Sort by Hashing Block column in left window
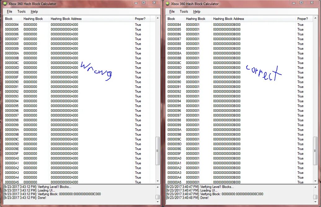Viewport: 321px width, 207px height. (x=35, y=19)
